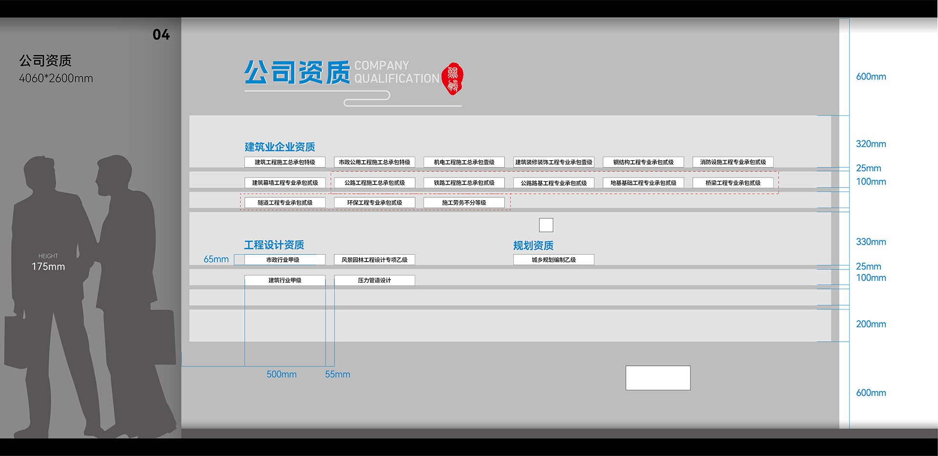
Task: Click the 公路工程施工总承包贰级 plaque
Action: (x=374, y=183)
